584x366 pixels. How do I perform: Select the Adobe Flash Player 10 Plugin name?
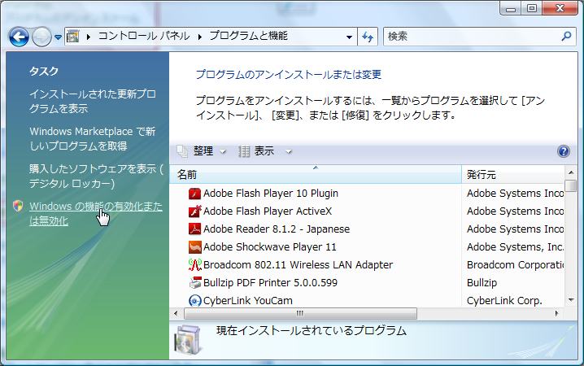click(x=271, y=194)
